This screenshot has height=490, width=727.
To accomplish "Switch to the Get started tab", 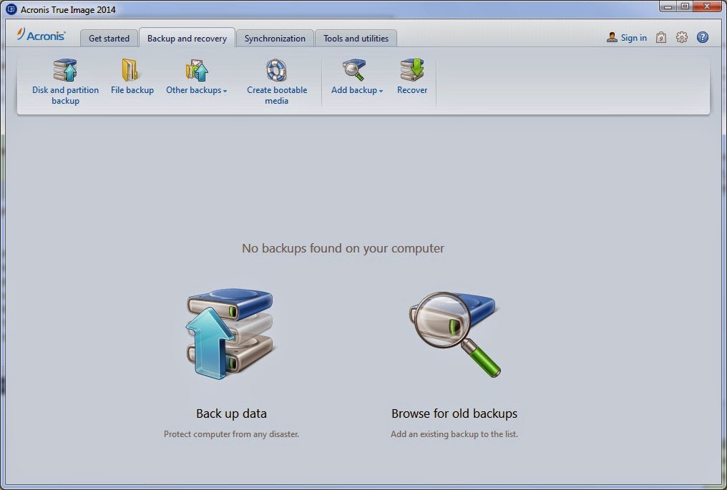I will pos(109,39).
